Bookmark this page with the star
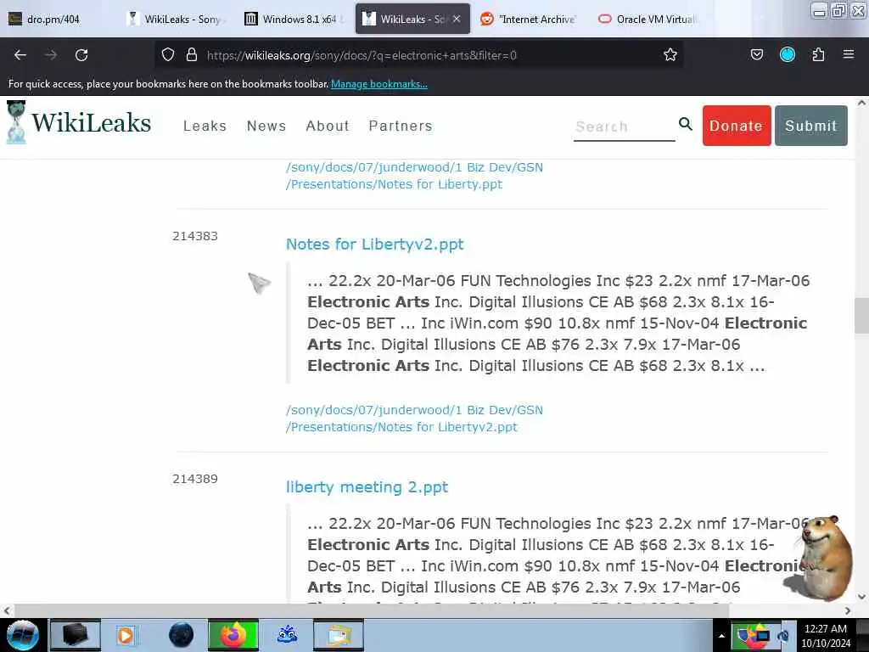Screen dimensions: 869x652 click(x=670, y=54)
